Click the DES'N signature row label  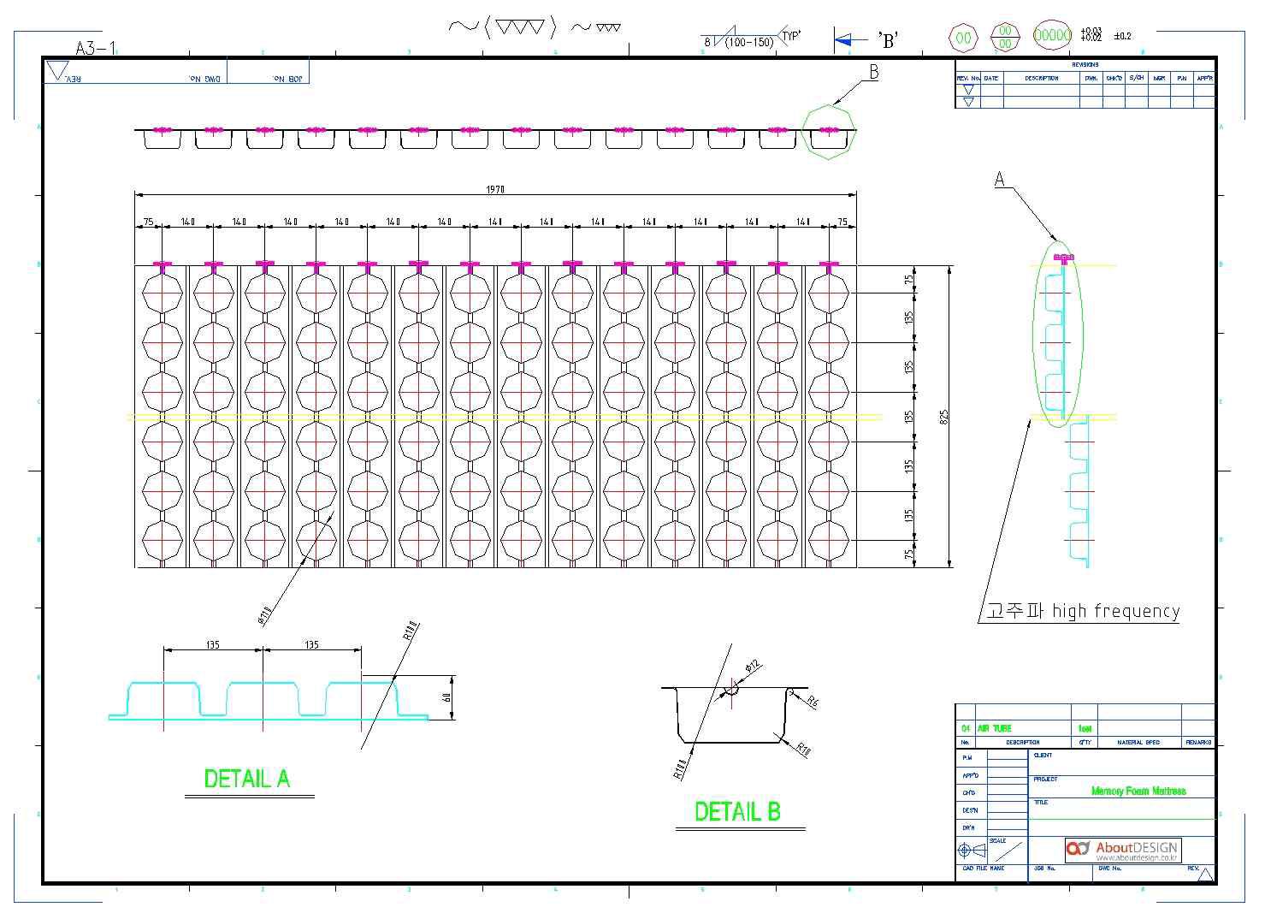tap(969, 810)
